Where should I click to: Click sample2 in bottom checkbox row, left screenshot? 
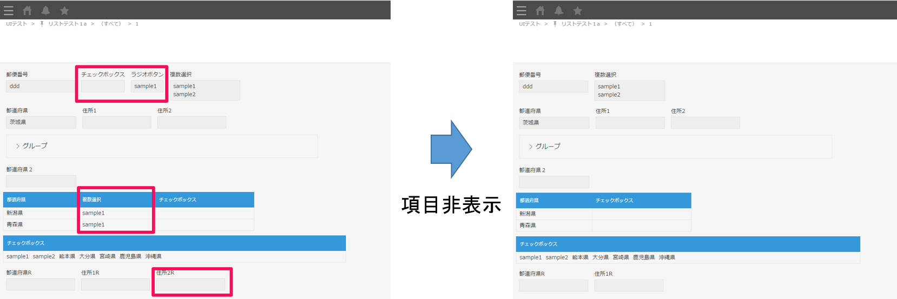(x=44, y=256)
